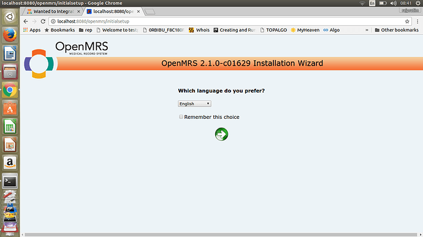Click the horizontal scrollbar at page bottom
The image size is (423, 237).
pyautogui.click(x=221, y=235)
